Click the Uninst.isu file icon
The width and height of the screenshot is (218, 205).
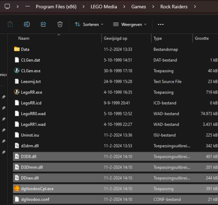click(17, 135)
